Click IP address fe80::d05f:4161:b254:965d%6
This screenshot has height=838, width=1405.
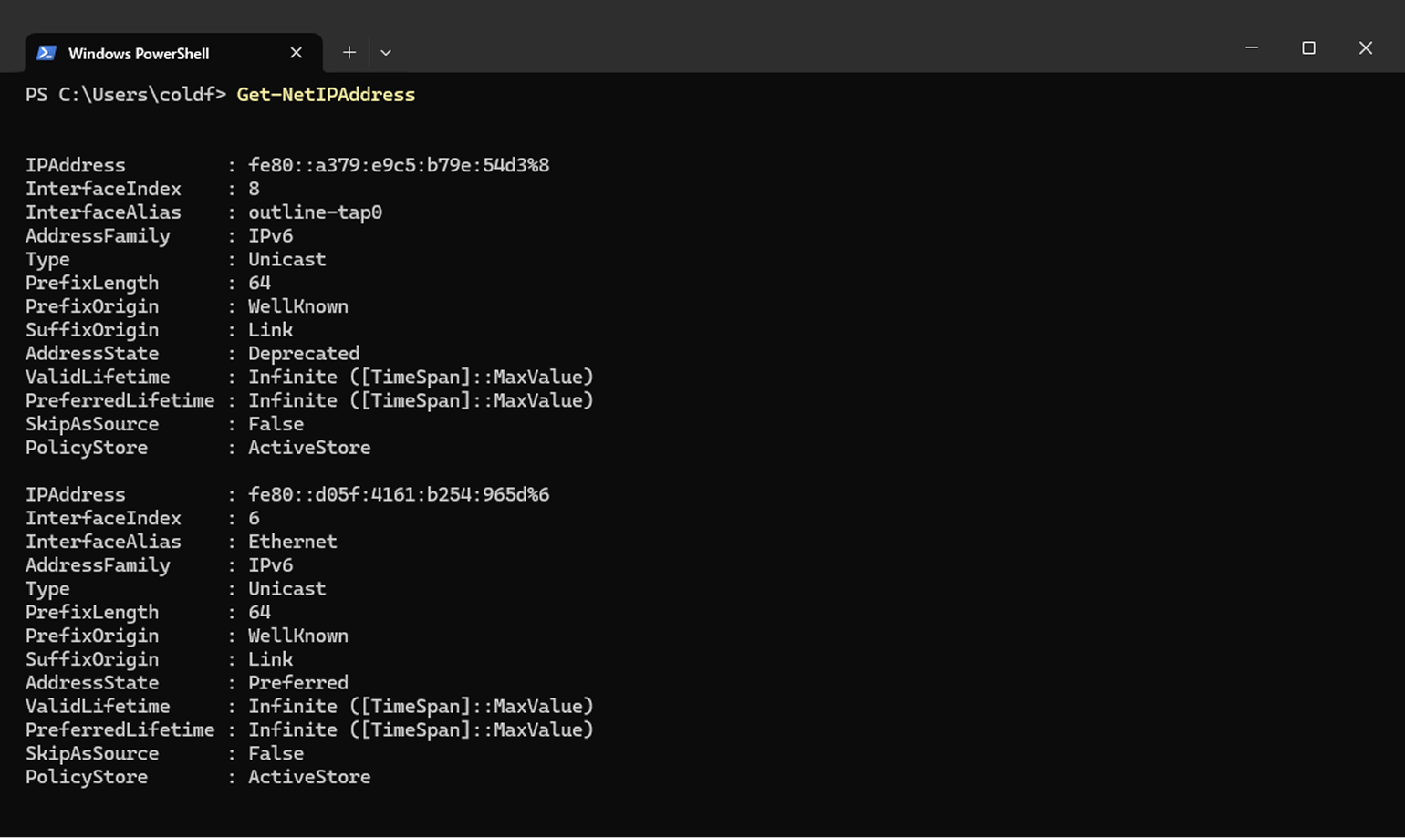(x=399, y=494)
